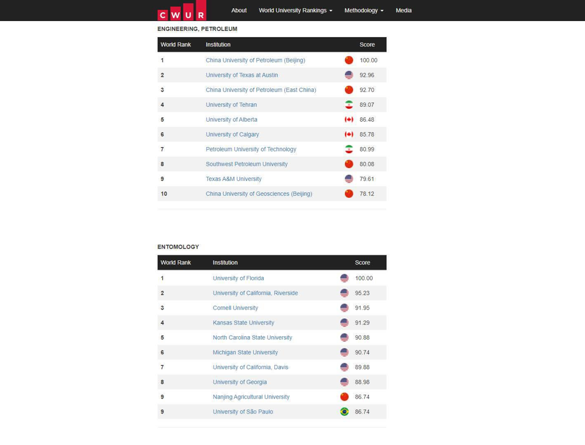
Task: Click Brazil flag beside University of São Paulo
Action: pyautogui.click(x=344, y=412)
